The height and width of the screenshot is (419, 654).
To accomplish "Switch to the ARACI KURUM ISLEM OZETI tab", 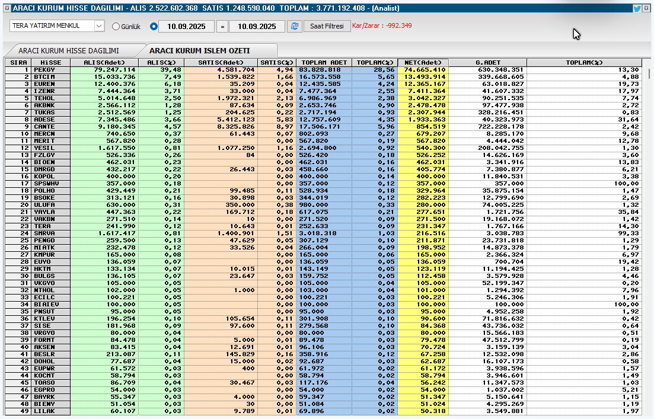I will (x=200, y=50).
